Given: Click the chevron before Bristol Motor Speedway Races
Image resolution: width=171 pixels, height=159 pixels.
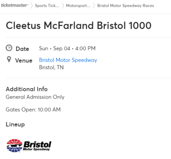Looking at the screenshot, I should [x=94, y=6].
